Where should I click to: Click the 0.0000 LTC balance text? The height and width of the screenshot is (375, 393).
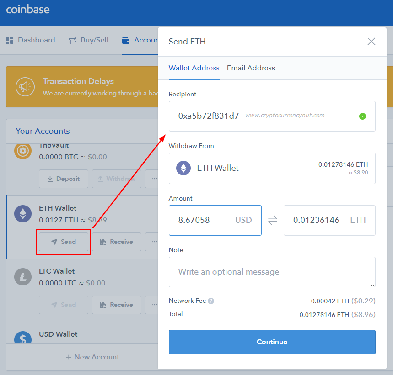tap(58, 283)
